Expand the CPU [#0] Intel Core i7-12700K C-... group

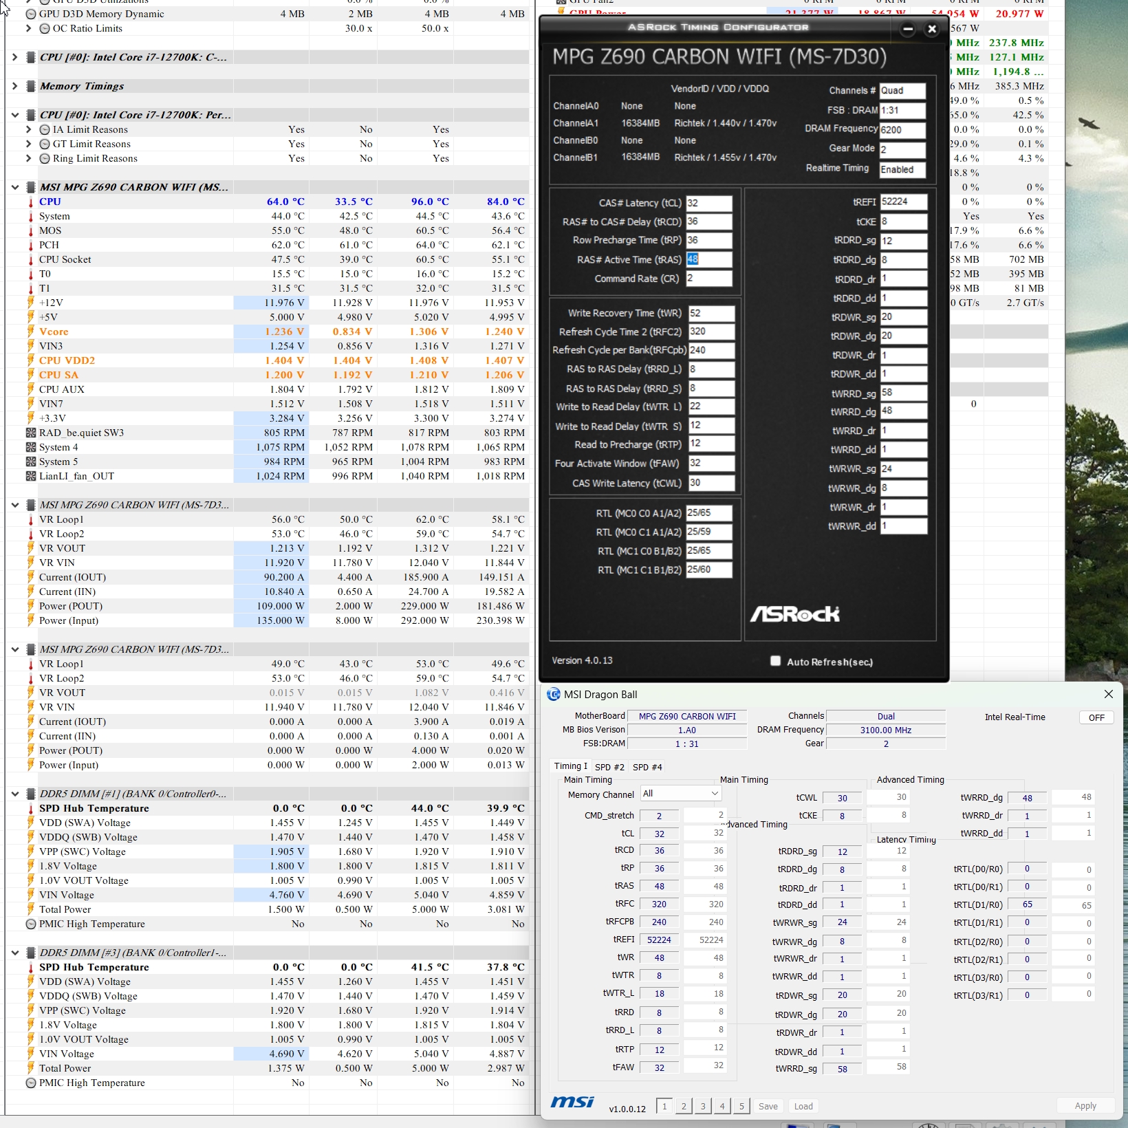point(14,57)
